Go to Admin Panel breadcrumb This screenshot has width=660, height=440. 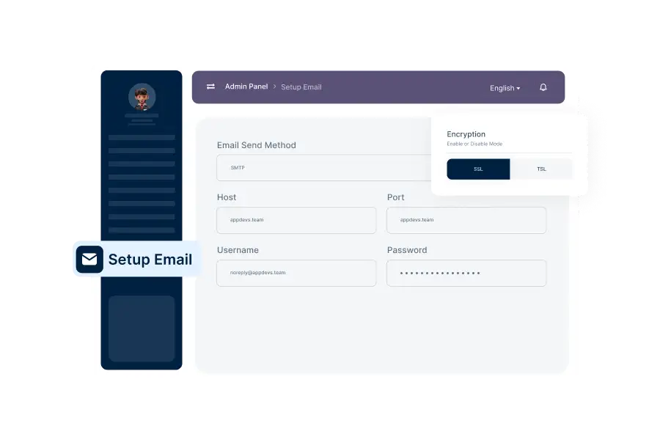[x=246, y=87]
